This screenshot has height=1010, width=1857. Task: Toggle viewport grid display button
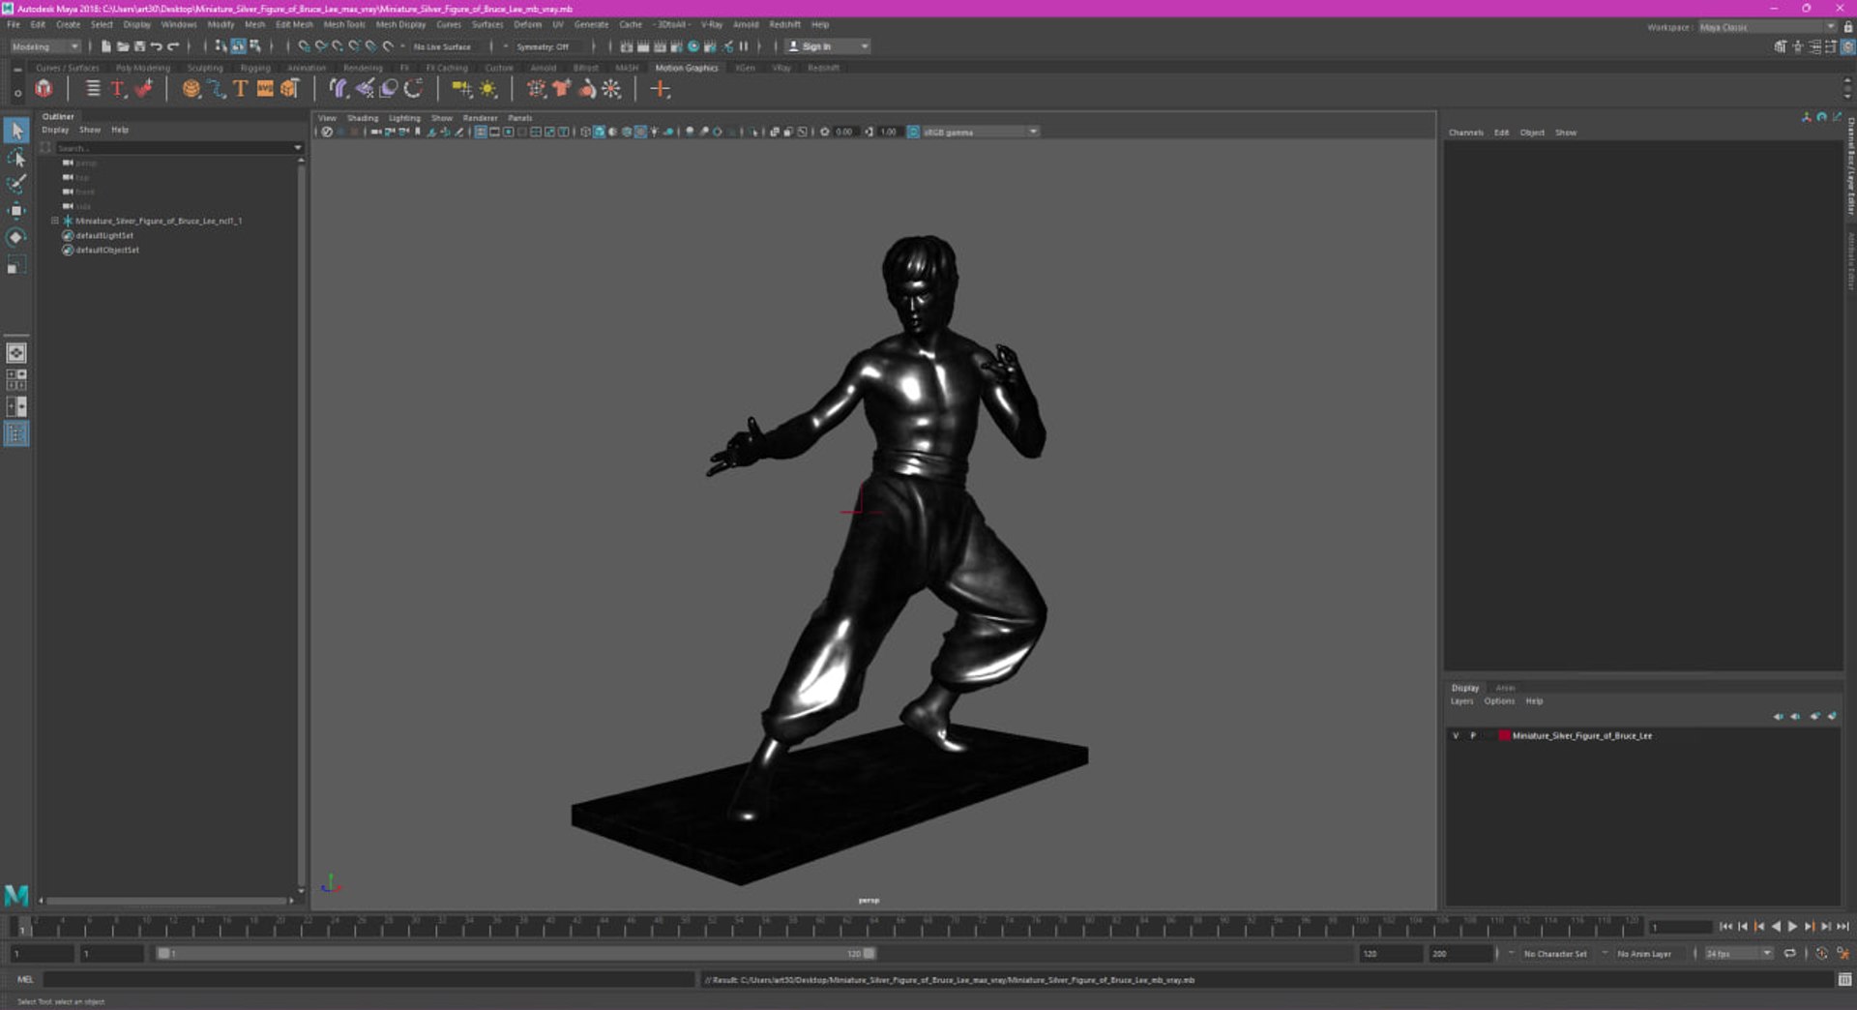click(x=481, y=133)
